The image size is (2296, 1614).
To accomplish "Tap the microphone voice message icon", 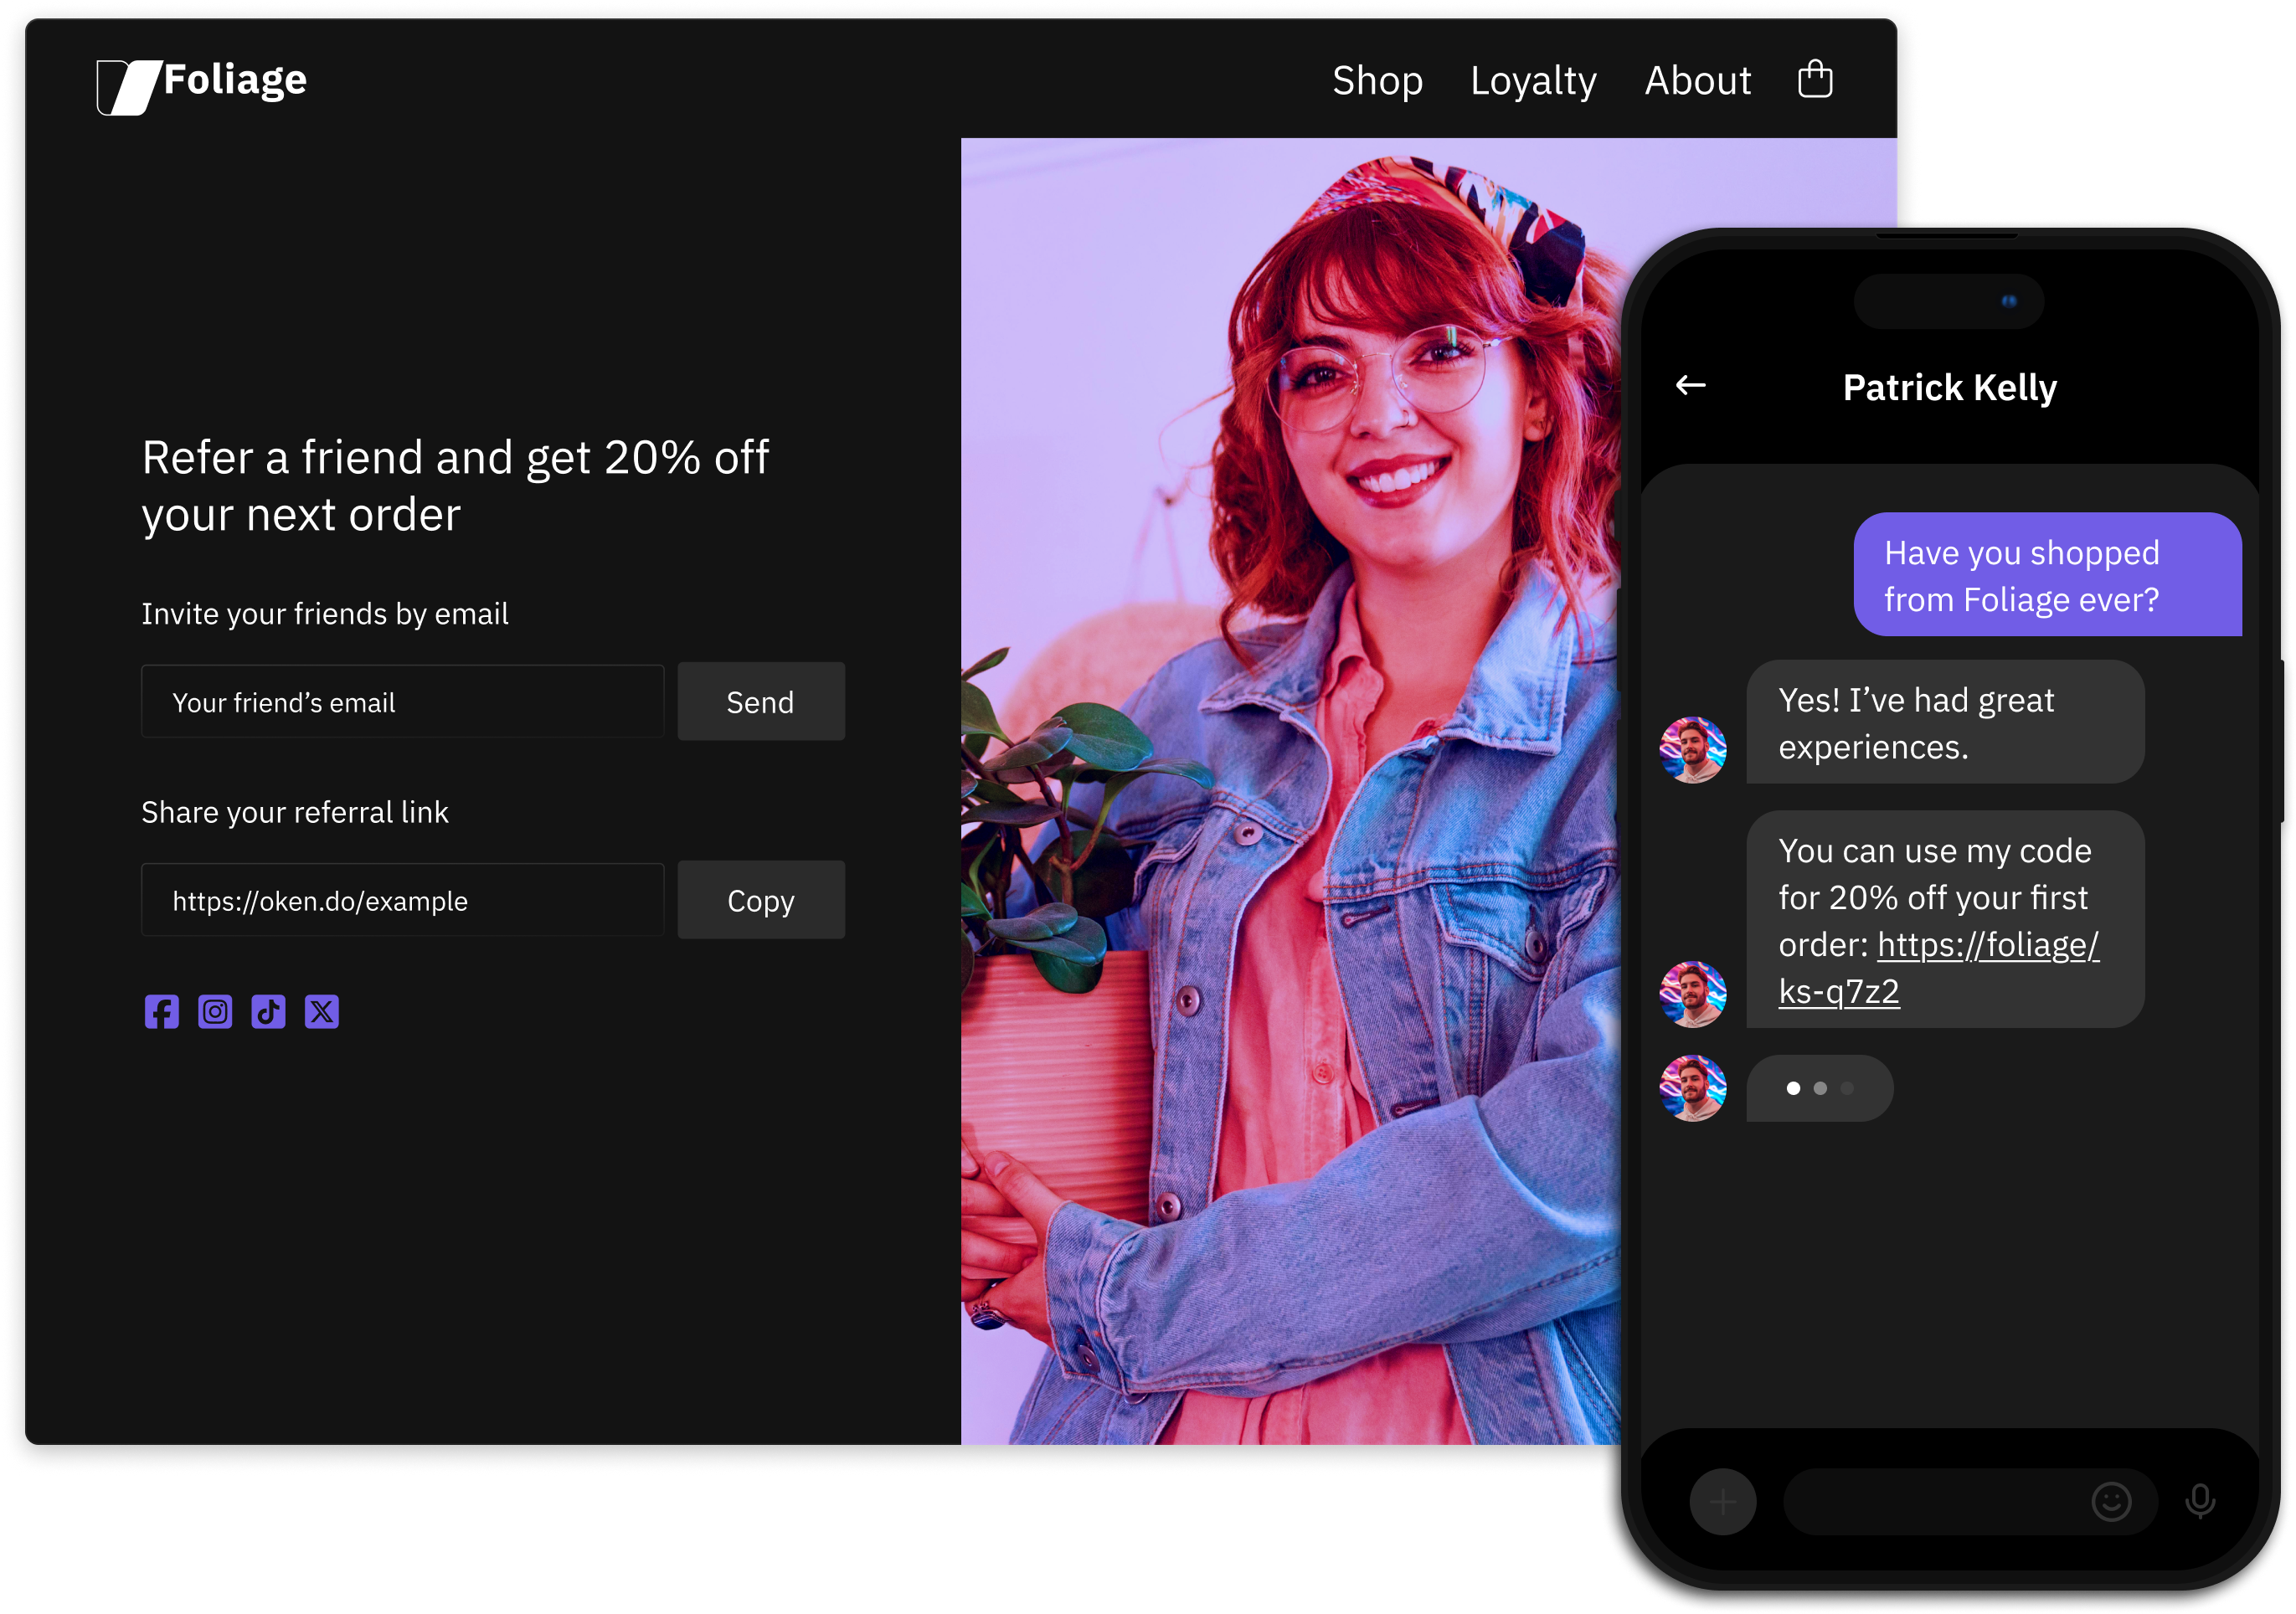I will pos(2199,1501).
